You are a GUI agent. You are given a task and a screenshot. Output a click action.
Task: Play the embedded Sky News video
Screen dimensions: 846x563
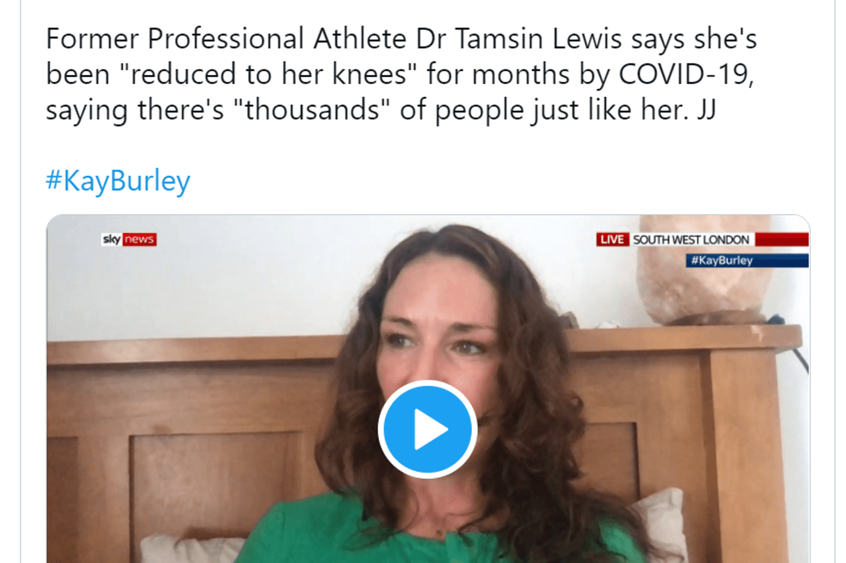(428, 429)
